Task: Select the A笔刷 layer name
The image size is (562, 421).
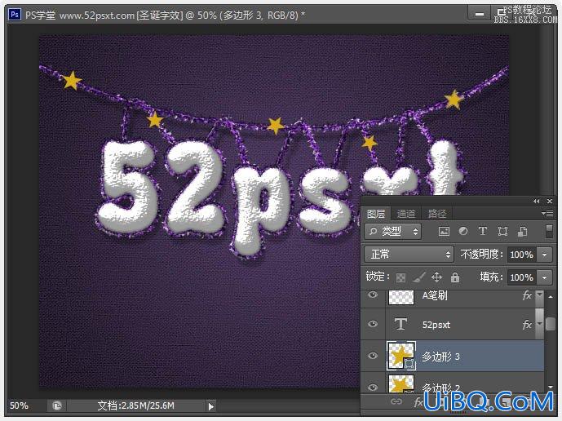Action: coord(435,295)
